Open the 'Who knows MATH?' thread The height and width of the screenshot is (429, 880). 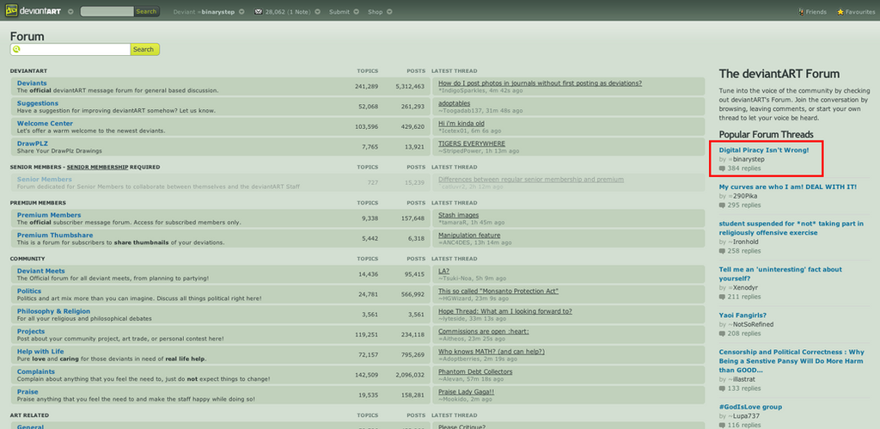point(492,352)
